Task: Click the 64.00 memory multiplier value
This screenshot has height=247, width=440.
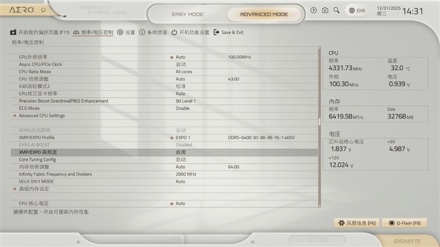Action: point(233,167)
